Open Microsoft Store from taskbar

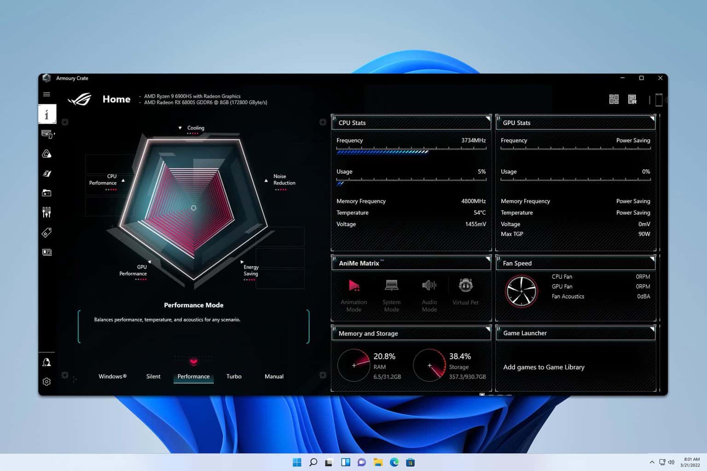click(x=410, y=462)
